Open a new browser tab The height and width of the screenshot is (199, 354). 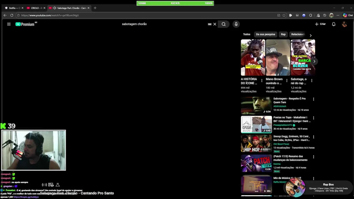coord(95,8)
